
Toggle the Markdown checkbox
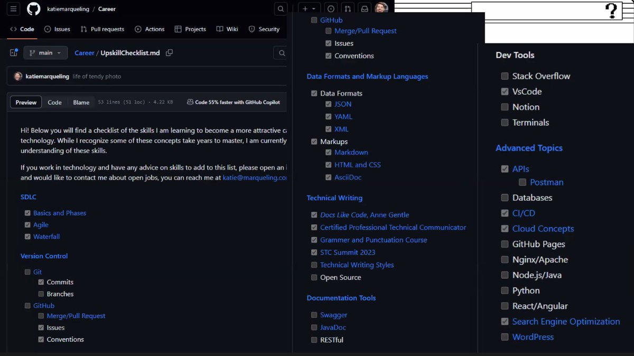(329, 152)
